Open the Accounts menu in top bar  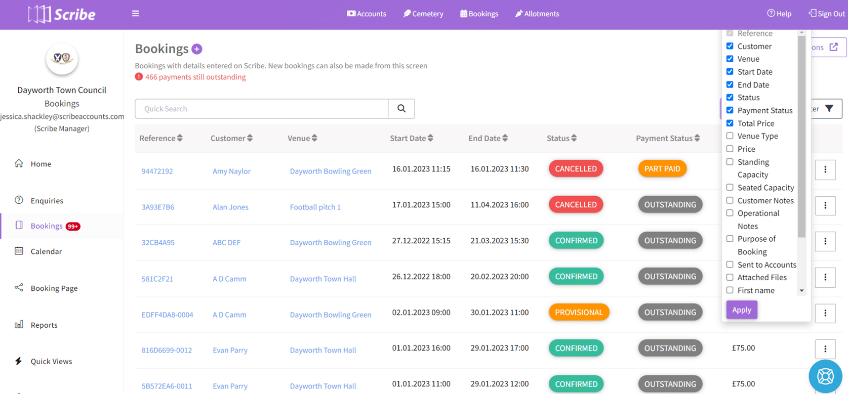[367, 14]
